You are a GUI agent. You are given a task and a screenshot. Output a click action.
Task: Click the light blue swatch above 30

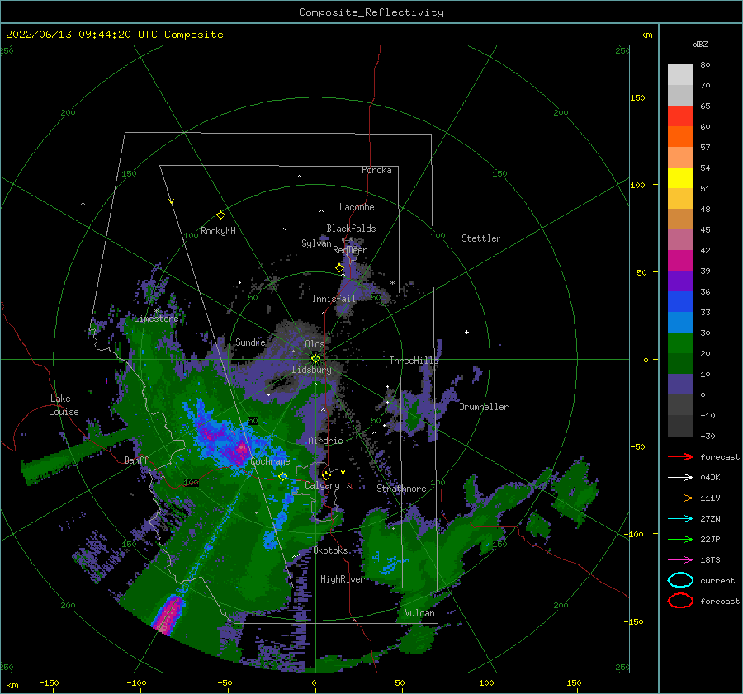pyautogui.click(x=680, y=322)
